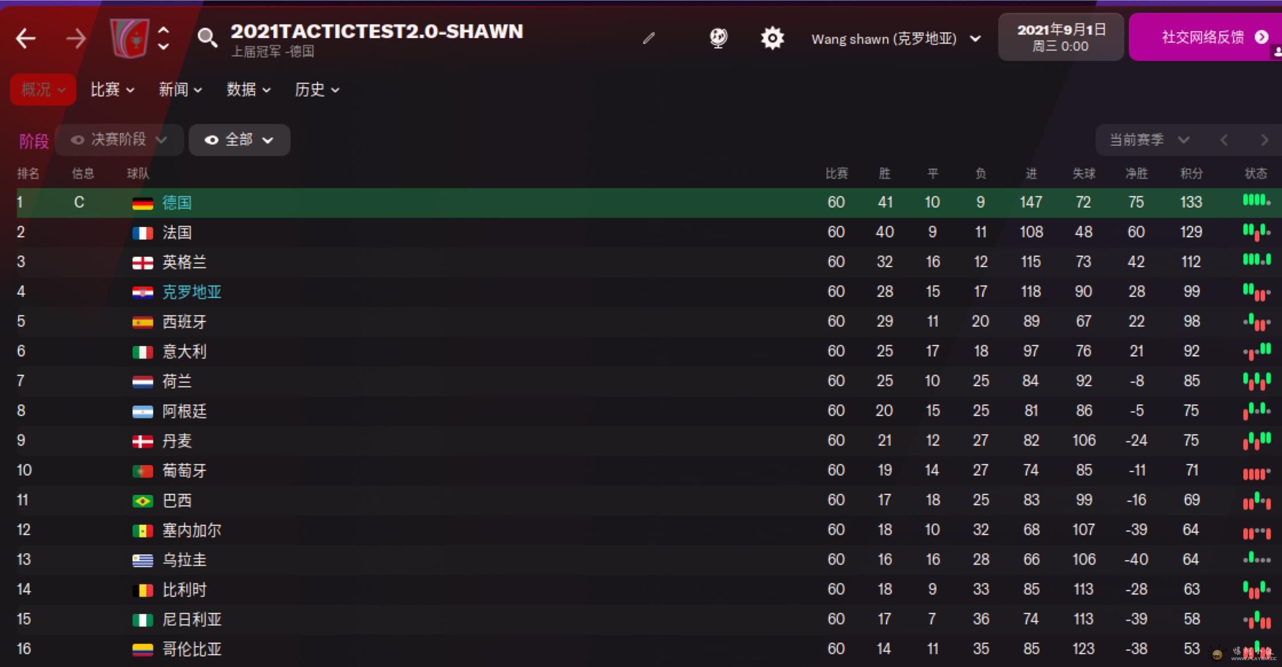Open the globe help icon
Viewport: 1282px width, 667px height.
(718, 38)
